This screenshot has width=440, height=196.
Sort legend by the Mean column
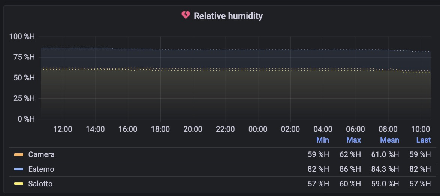pos(389,140)
